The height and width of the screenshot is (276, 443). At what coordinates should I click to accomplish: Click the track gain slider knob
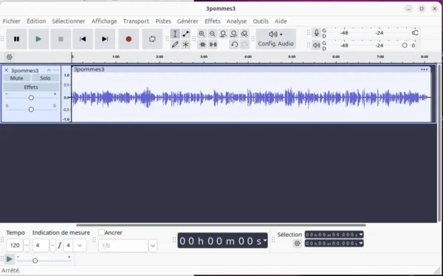click(31, 98)
